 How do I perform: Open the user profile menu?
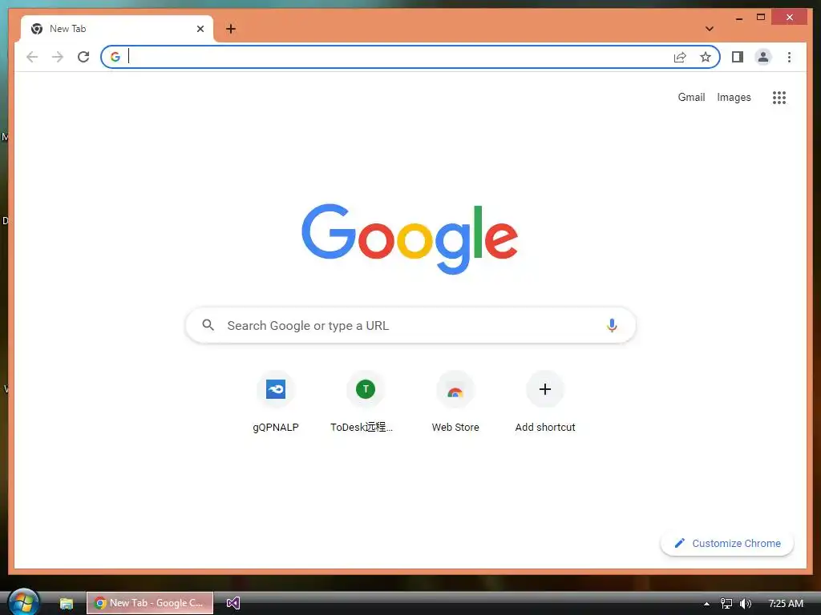(763, 57)
